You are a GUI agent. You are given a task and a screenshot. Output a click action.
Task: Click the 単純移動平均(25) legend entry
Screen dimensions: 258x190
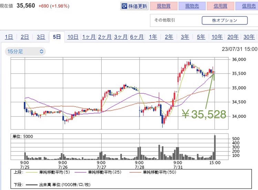tap(98, 172)
